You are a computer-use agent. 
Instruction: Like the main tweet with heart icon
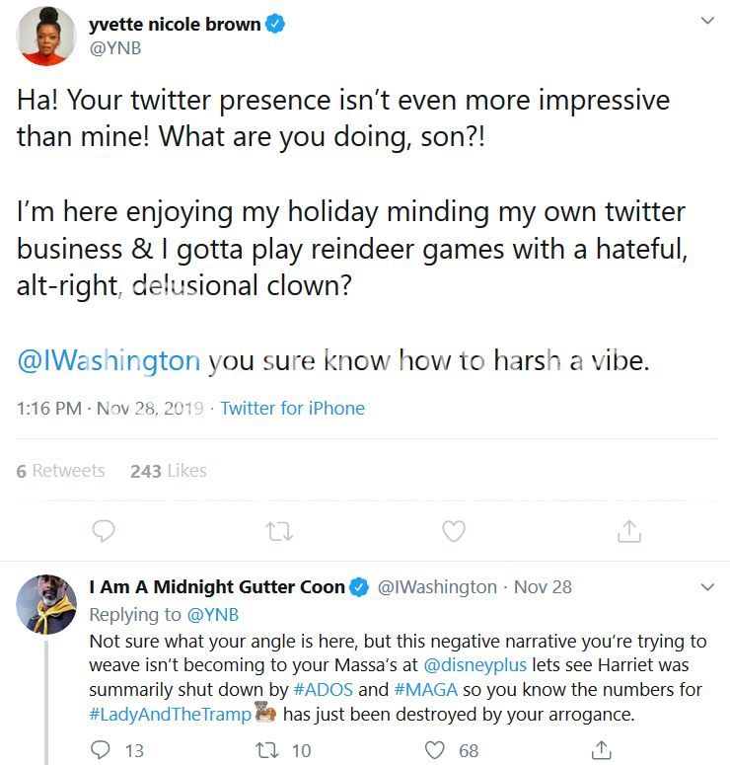pyautogui.click(x=453, y=532)
